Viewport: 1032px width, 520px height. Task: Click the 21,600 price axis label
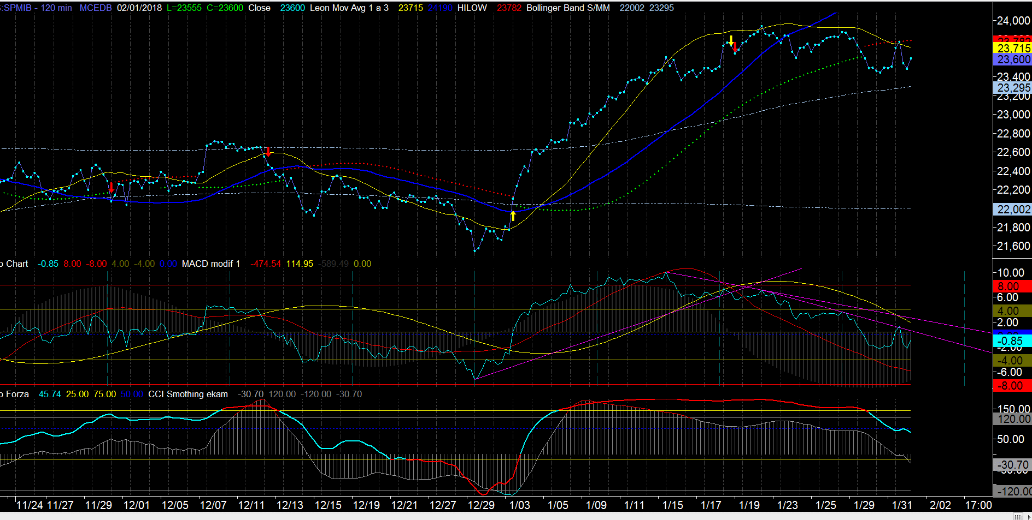(x=1013, y=246)
